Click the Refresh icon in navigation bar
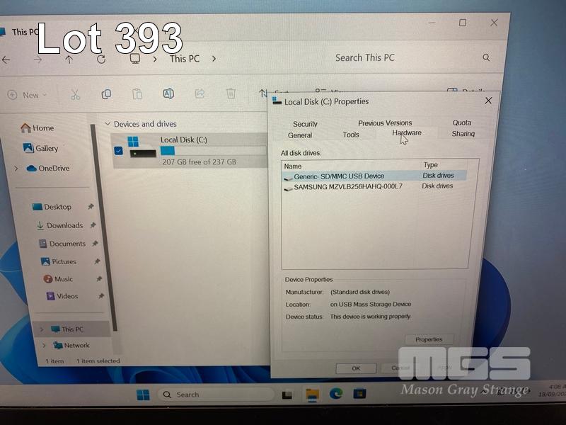 (x=101, y=59)
